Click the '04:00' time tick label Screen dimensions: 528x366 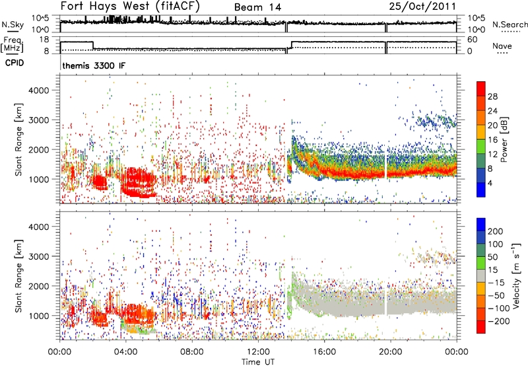pos(125,352)
